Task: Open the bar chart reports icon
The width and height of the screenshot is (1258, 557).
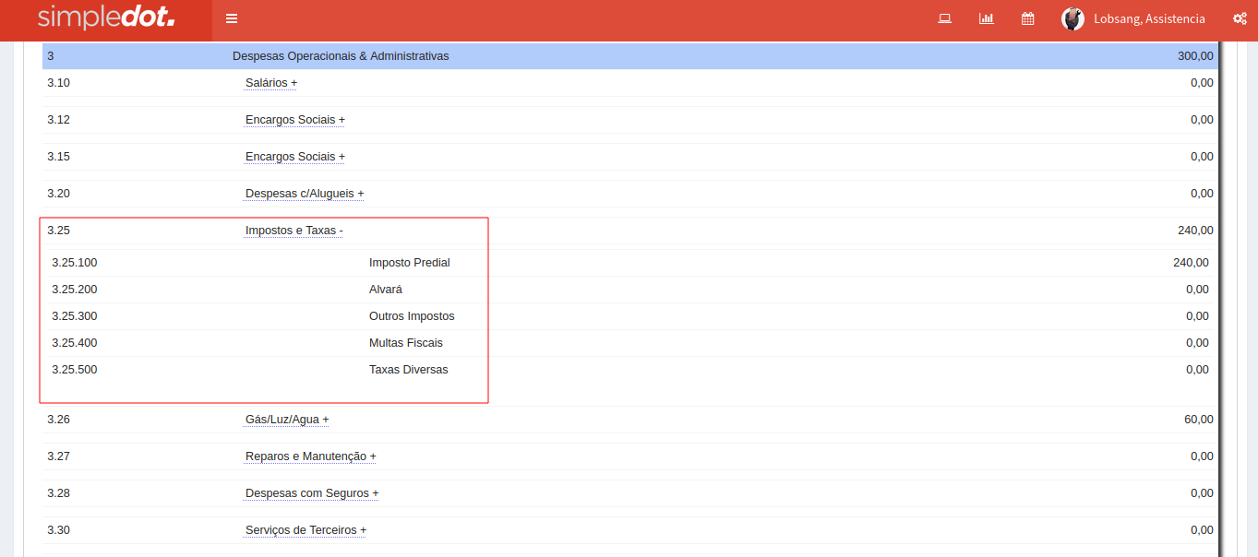Action: tap(986, 18)
